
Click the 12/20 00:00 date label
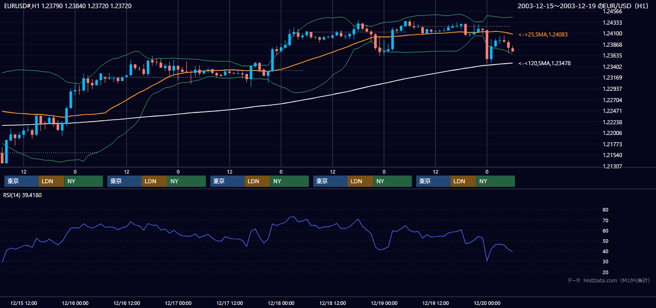click(x=487, y=303)
